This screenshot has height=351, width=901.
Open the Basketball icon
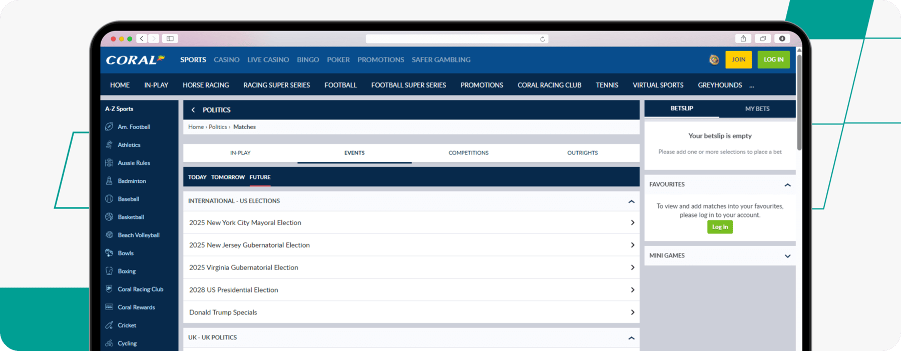point(109,217)
